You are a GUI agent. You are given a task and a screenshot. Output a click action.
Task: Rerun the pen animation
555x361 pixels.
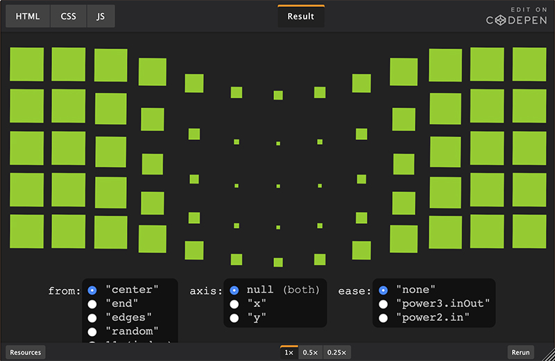point(521,352)
